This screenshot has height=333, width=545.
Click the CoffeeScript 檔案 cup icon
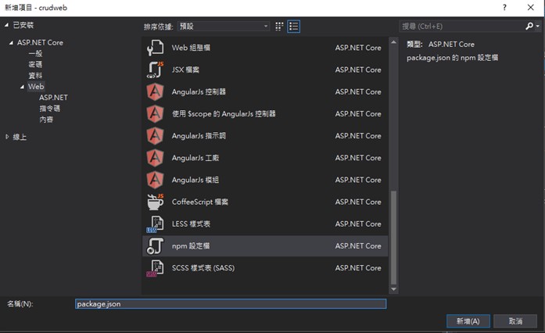pos(155,202)
